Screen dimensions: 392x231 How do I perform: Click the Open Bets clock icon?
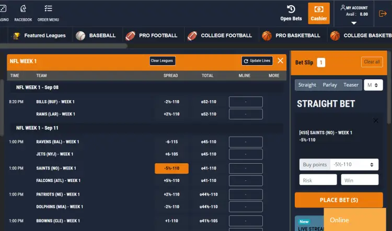(291, 9)
